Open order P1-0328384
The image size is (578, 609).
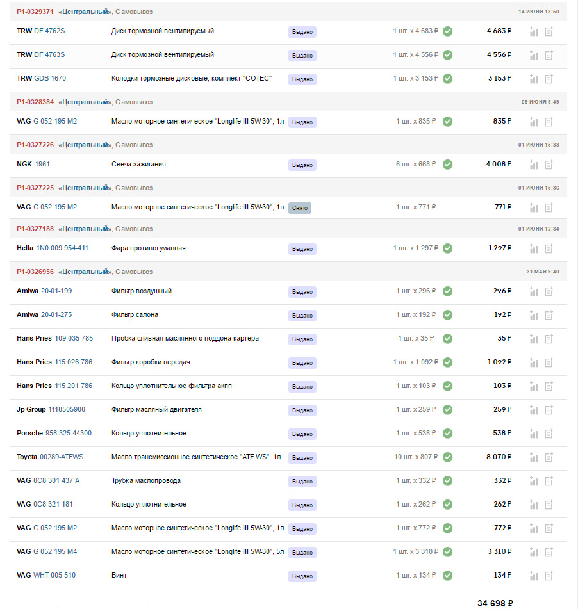(35, 102)
